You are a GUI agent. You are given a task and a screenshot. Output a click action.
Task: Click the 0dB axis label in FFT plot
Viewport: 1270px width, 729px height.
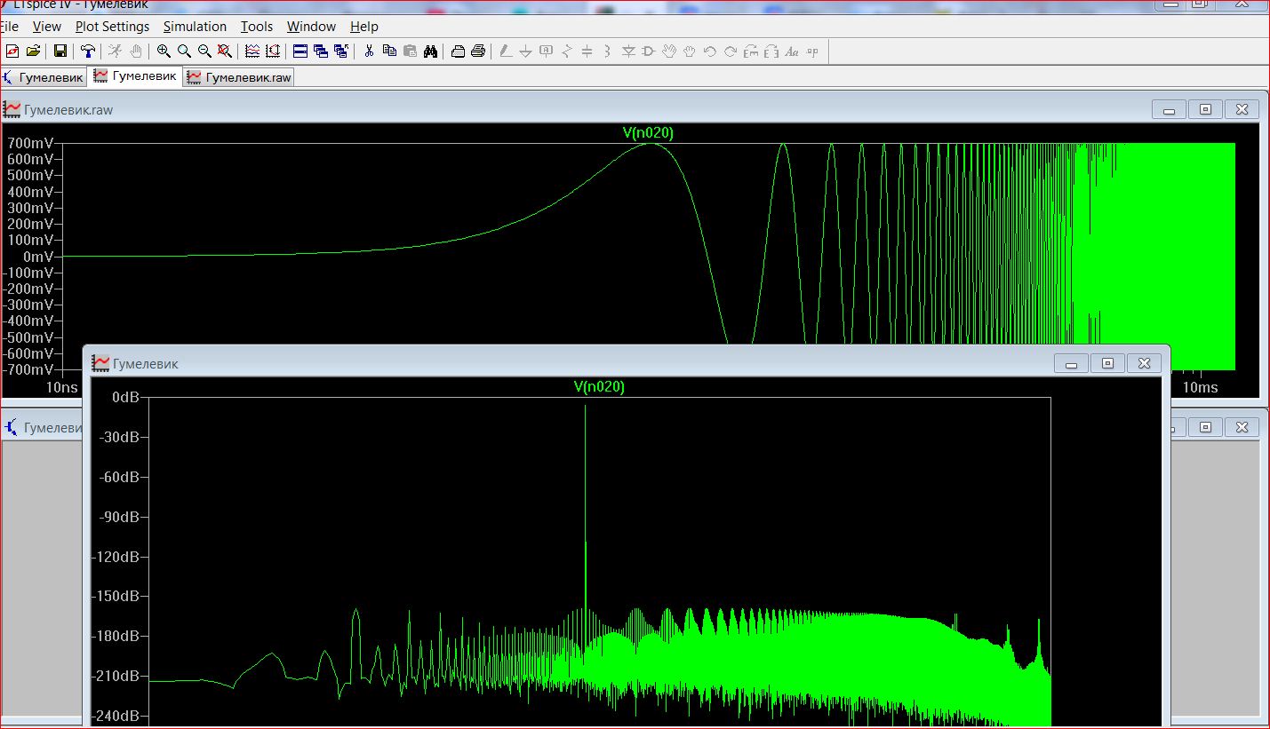[125, 397]
